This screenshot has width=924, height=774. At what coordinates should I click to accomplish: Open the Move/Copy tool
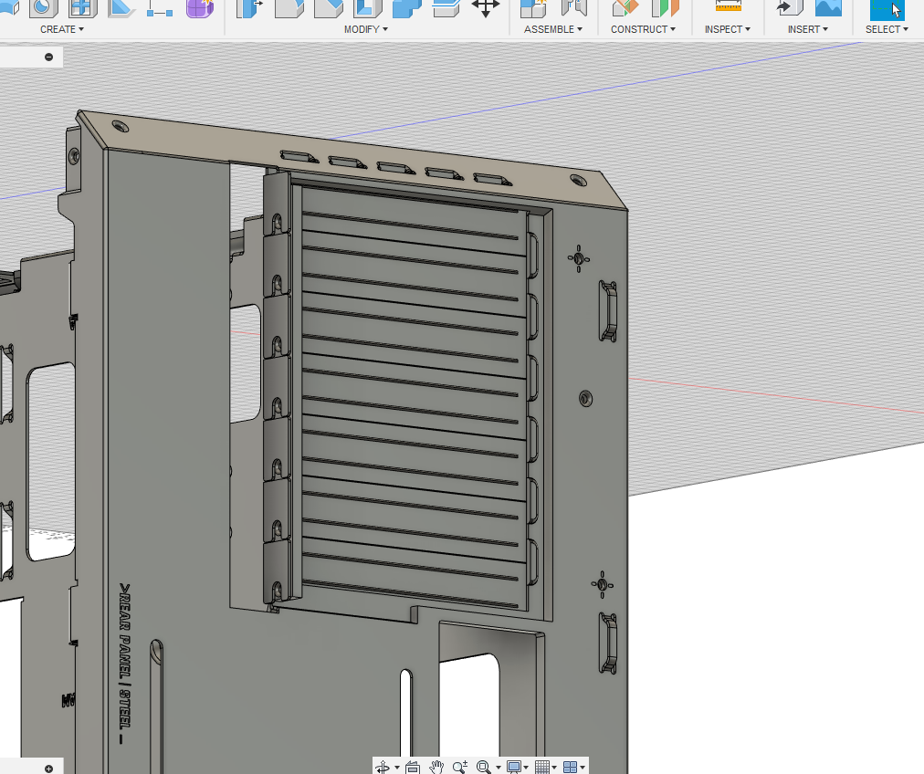pyautogui.click(x=487, y=8)
